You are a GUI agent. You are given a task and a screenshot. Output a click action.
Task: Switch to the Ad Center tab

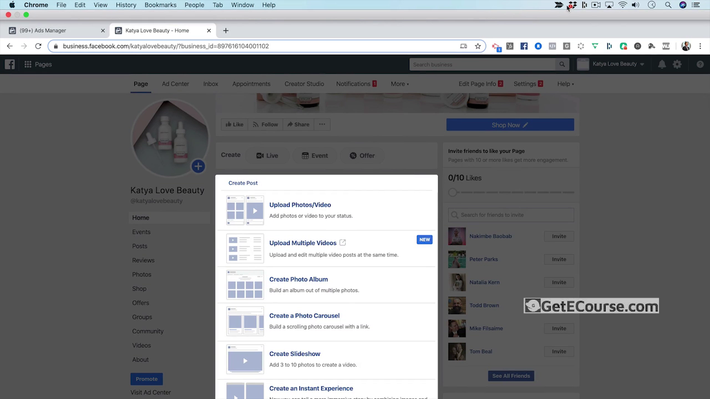[x=175, y=84]
